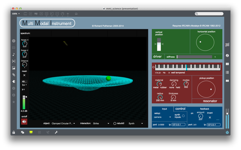Click the info icon in right sidebar

point(227,55)
